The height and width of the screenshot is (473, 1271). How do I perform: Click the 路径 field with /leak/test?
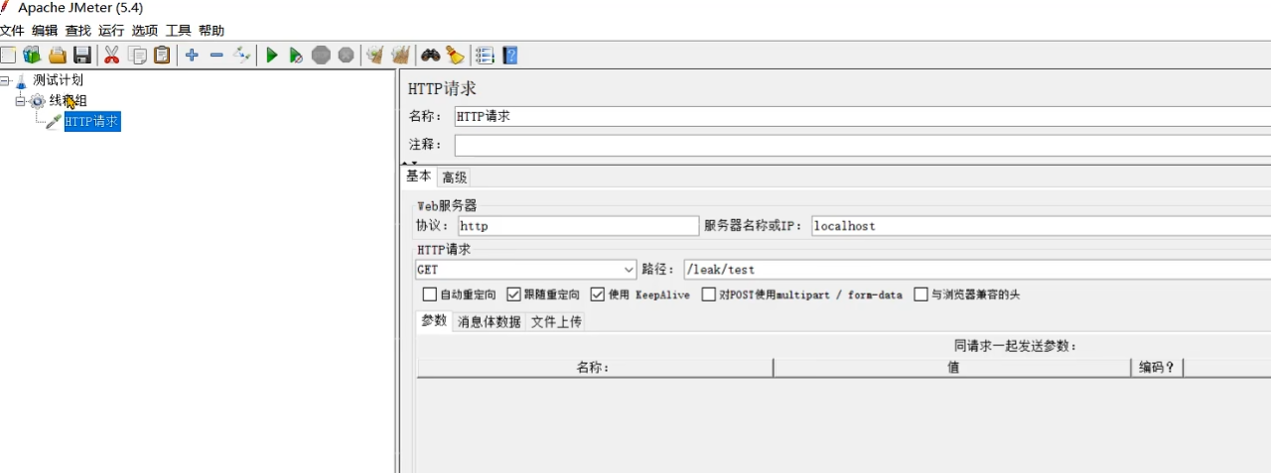coord(977,270)
